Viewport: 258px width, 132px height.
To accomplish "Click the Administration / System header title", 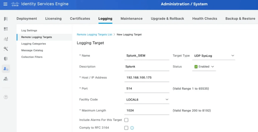I will pos(184,4).
